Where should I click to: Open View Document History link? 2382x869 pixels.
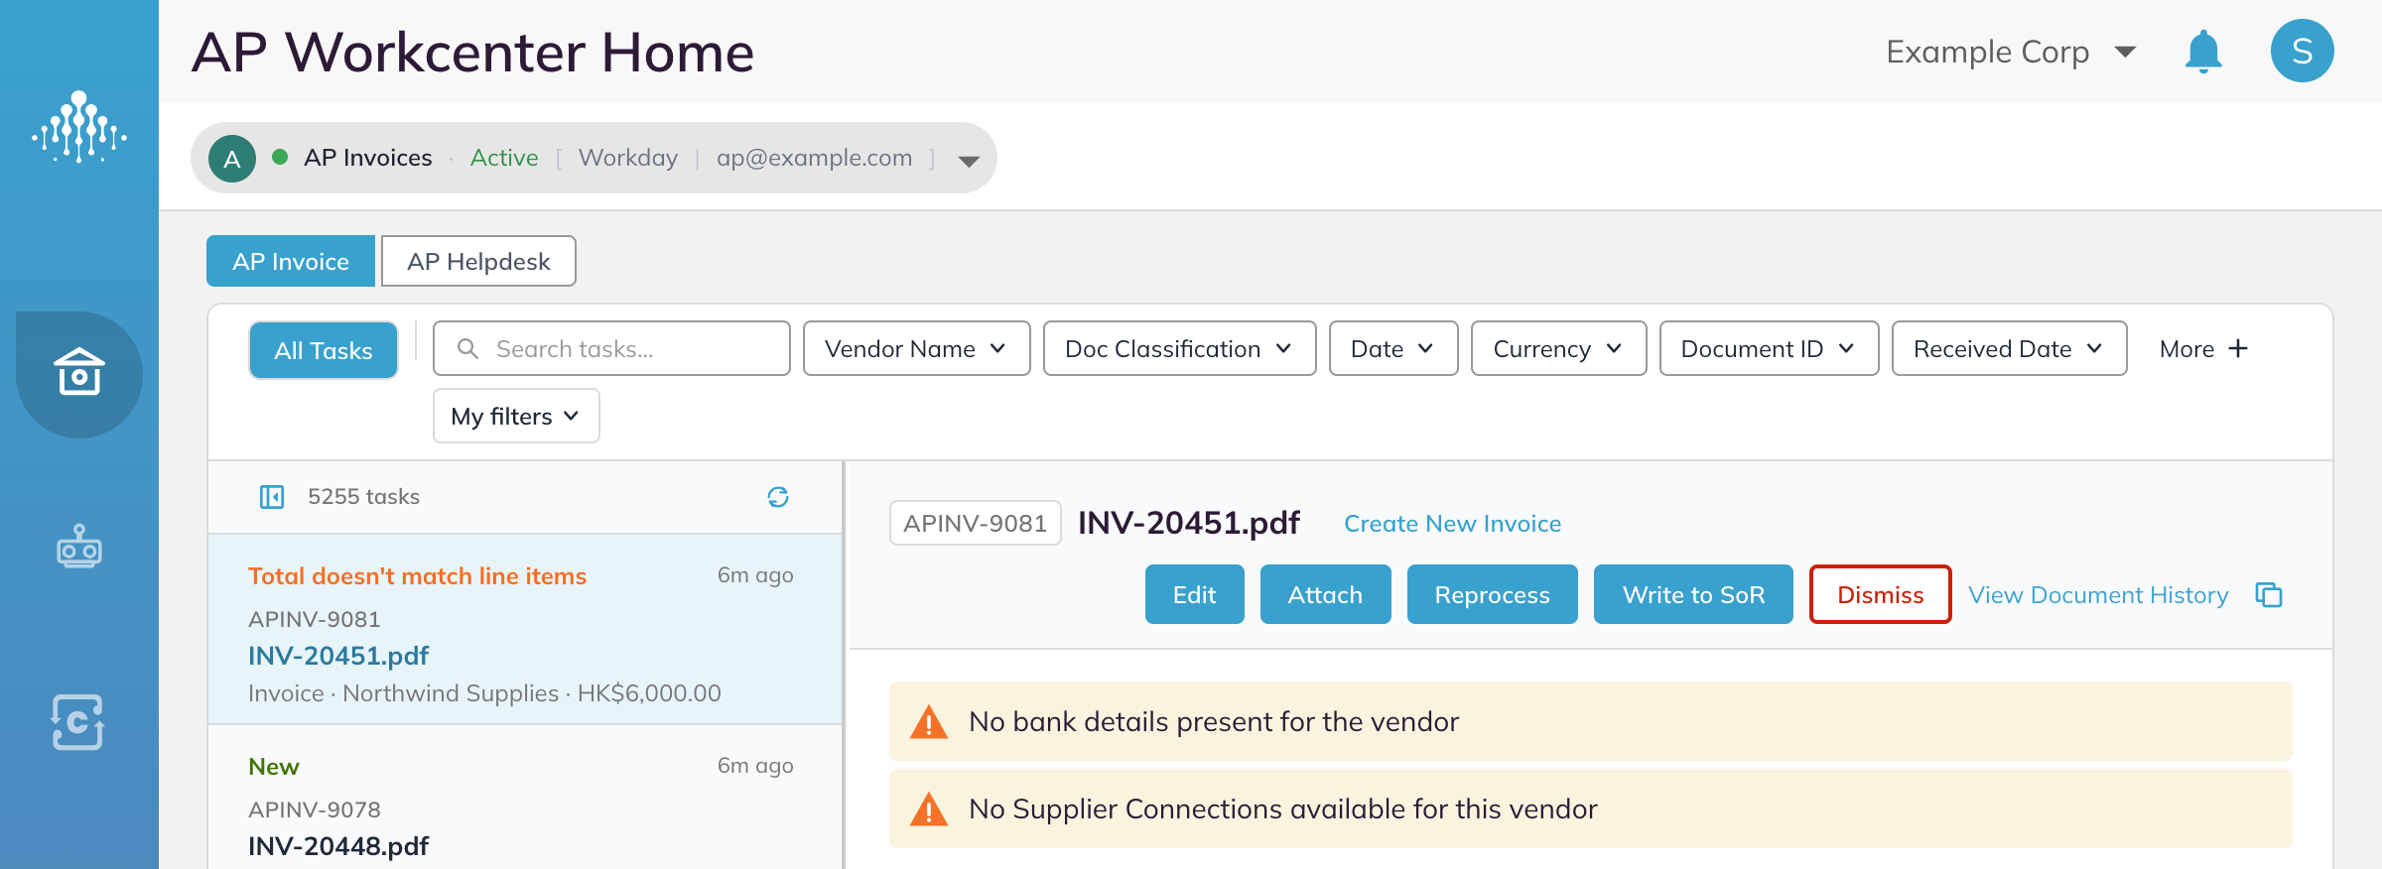[2098, 595]
